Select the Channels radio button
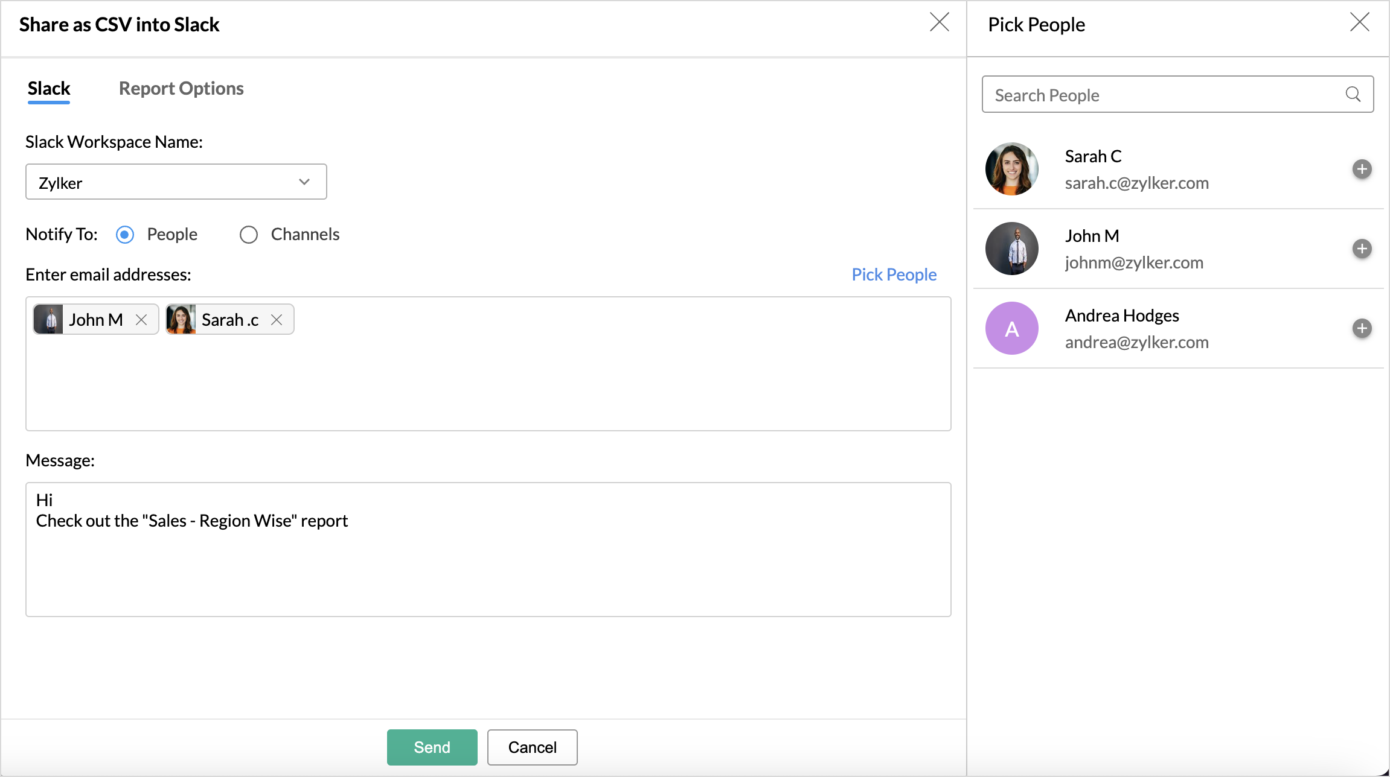 point(249,235)
